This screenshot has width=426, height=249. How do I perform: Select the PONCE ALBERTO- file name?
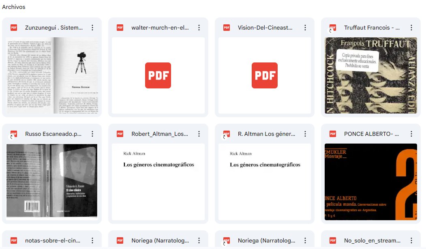pos(371,134)
